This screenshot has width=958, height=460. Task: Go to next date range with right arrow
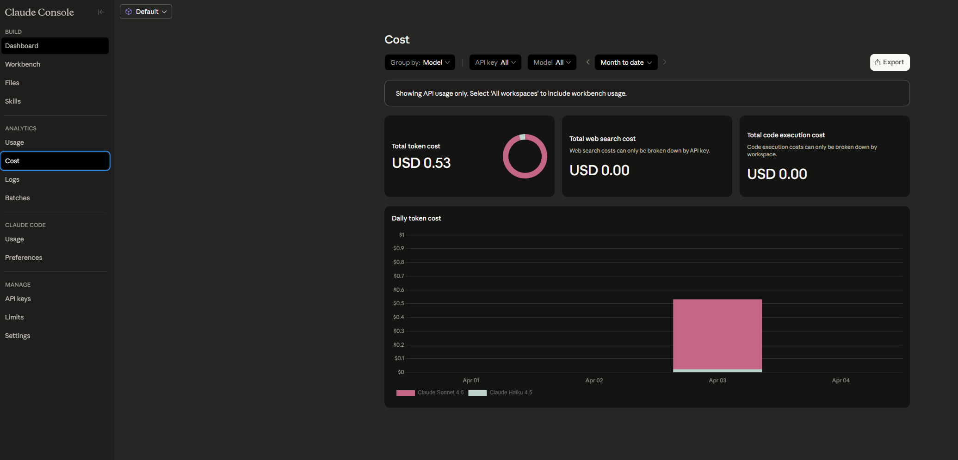[665, 62]
